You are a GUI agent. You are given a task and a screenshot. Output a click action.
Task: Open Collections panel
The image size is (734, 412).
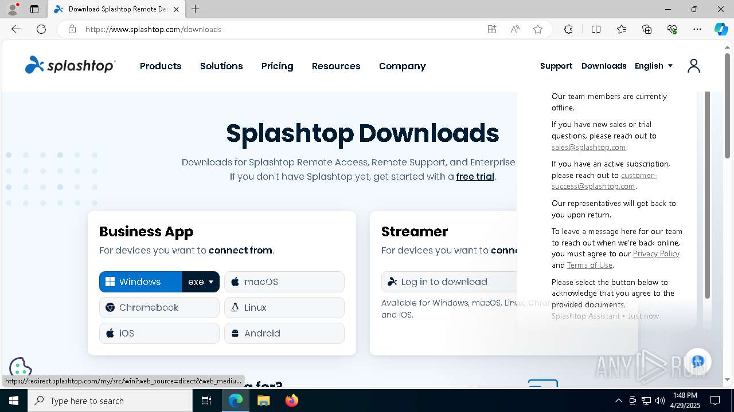click(647, 29)
